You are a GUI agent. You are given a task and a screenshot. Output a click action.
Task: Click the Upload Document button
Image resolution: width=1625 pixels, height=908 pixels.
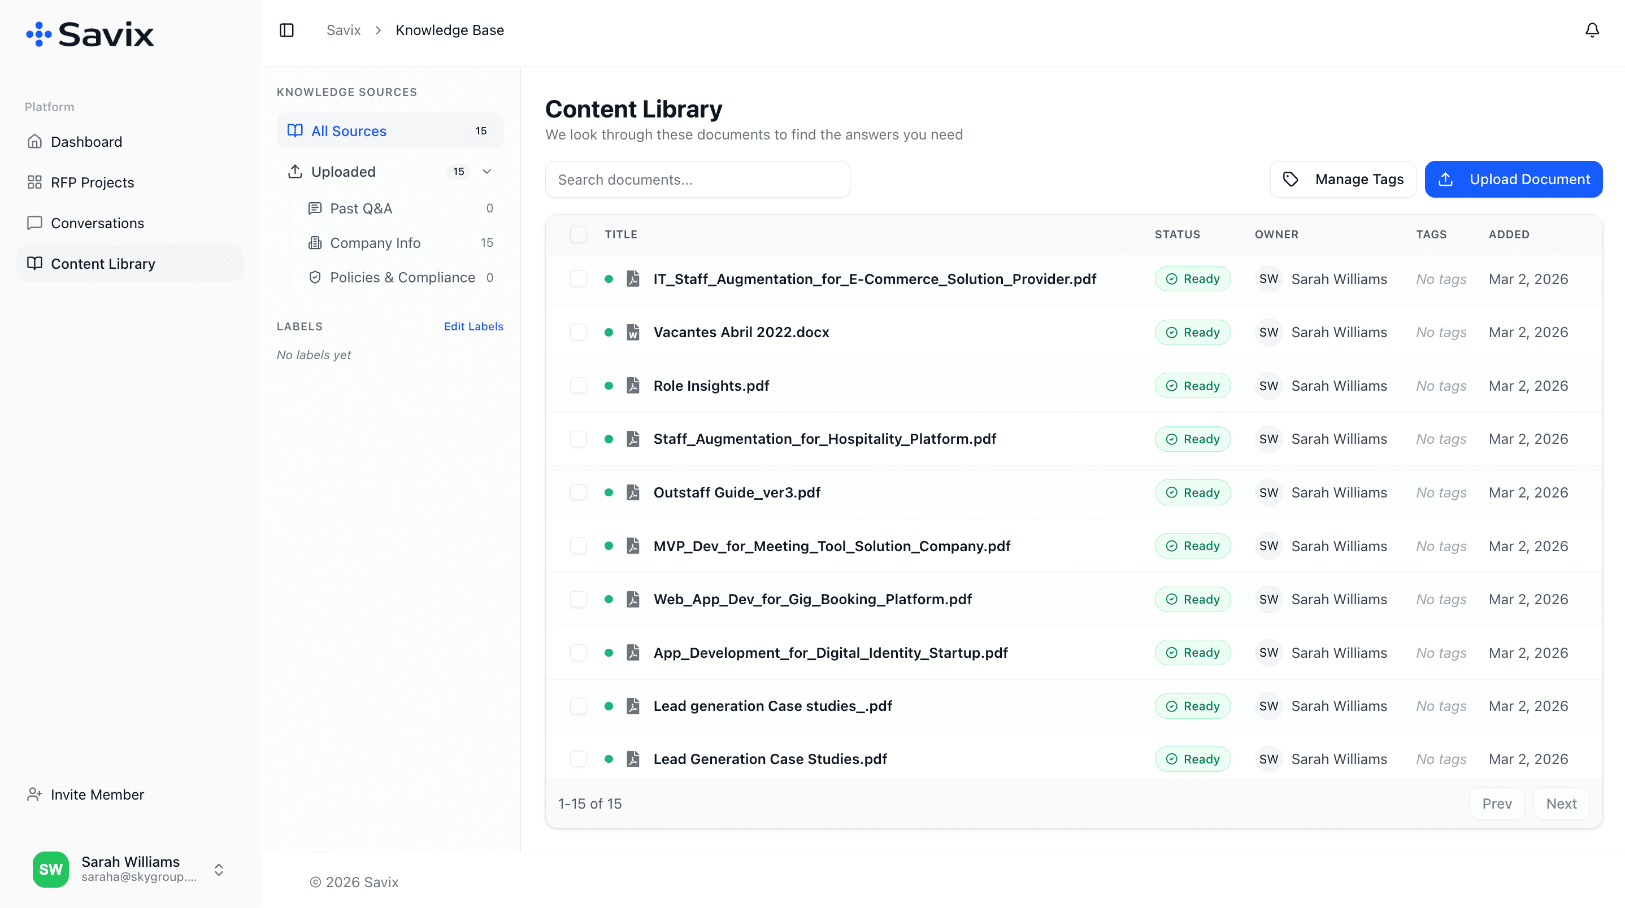click(1513, 179)
